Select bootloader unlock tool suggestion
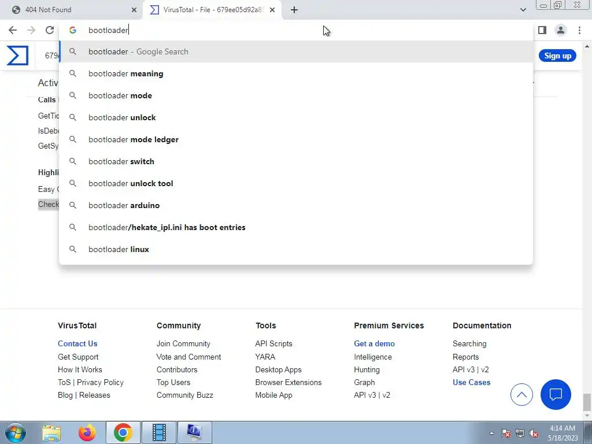 pyautogui.click(x=296, y=183)
